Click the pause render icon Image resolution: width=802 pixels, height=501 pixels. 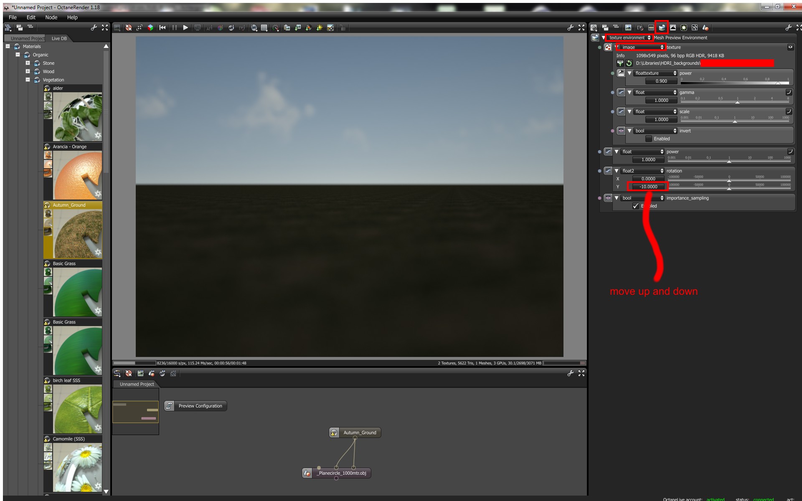174,28
